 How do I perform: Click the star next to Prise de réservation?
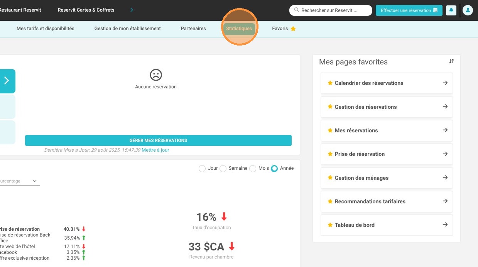click(x=330, y=154)
